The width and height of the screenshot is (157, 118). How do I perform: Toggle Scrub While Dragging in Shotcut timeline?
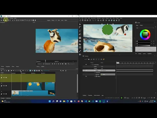[x=32, y=71]
